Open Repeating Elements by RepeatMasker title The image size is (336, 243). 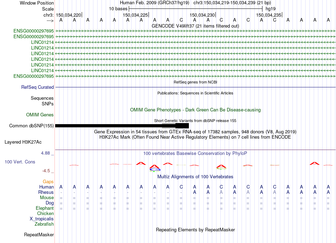tap(195, 230)
